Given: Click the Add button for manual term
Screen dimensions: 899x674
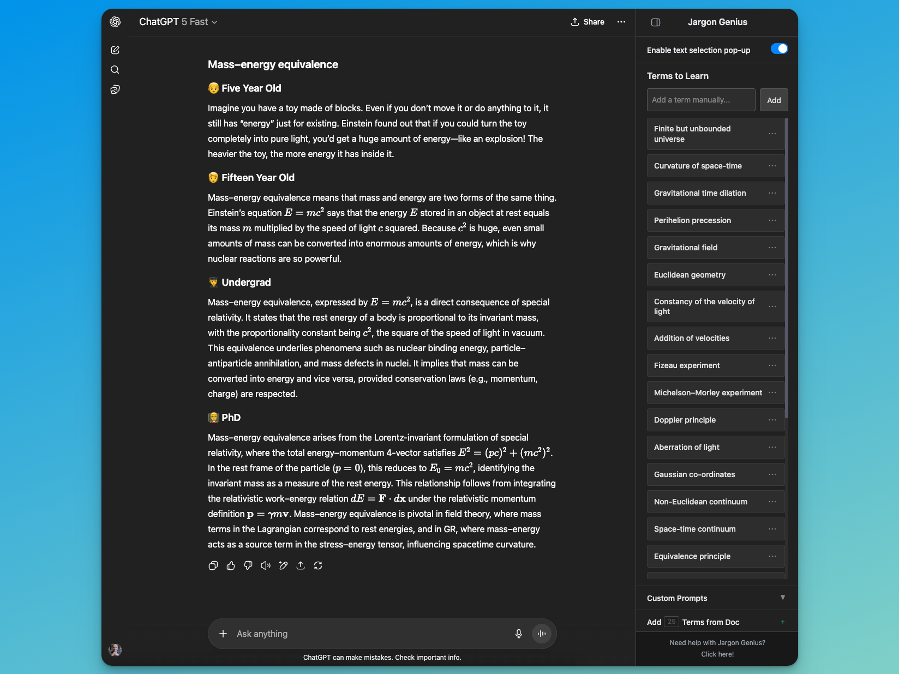Looking at the screenshot, I should (x=774, y=100).
